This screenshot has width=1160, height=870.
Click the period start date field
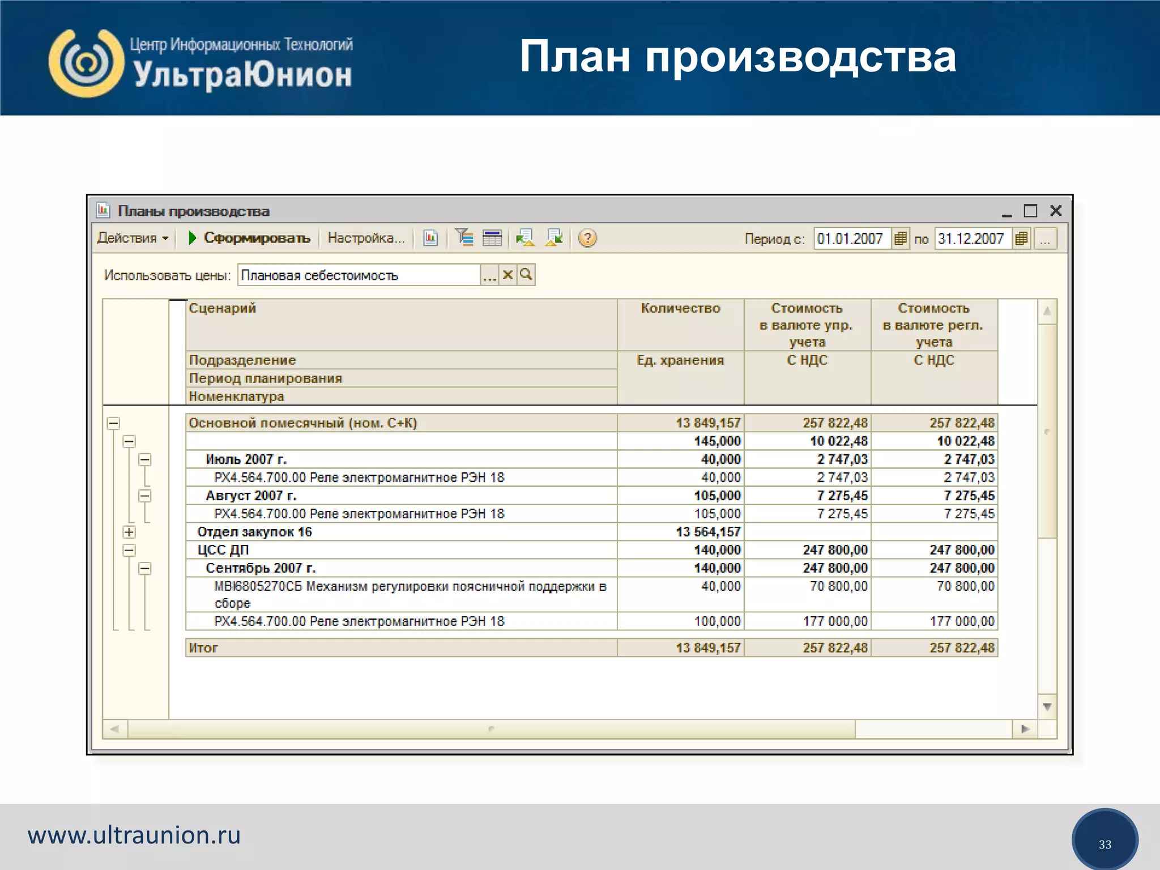852,238
